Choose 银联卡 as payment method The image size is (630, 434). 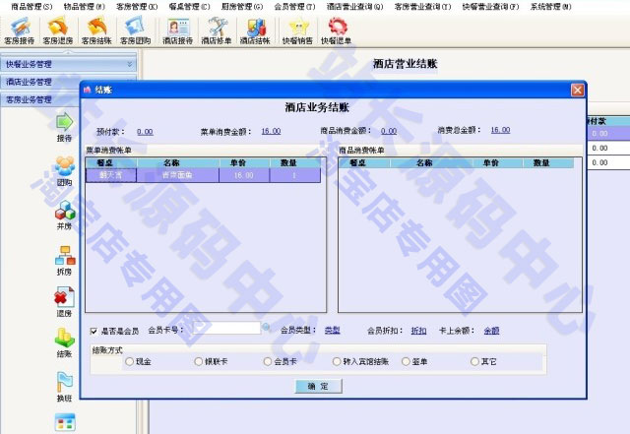coord(199,362)
